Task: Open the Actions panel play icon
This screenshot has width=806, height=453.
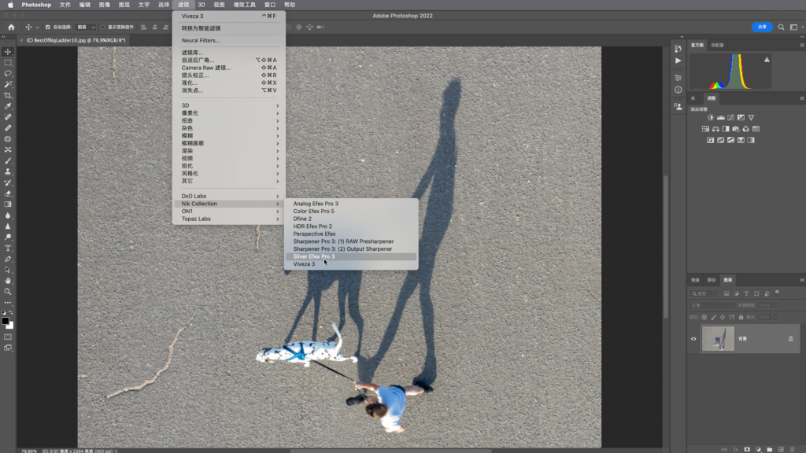Action: point(678,61)
